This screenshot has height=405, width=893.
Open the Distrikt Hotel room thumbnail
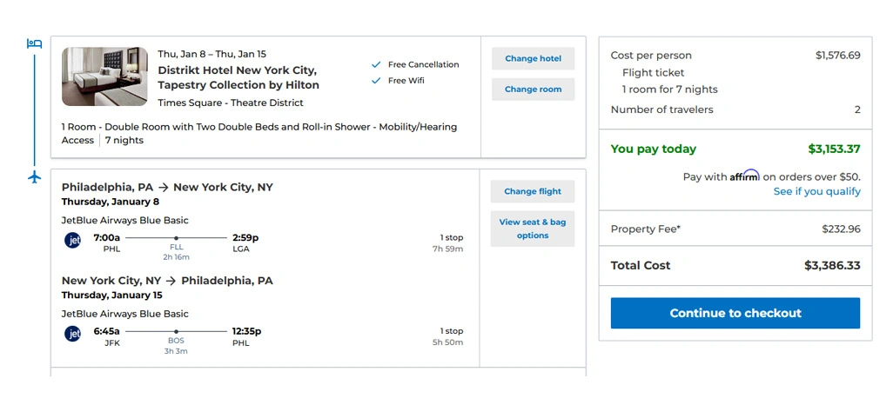tap(104, 76)
